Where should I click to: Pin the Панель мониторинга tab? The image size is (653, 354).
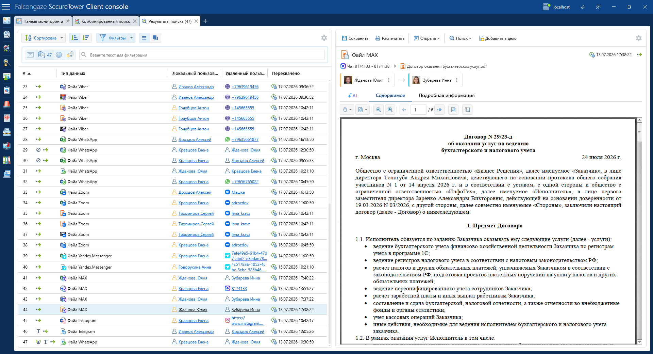(68, 21)
